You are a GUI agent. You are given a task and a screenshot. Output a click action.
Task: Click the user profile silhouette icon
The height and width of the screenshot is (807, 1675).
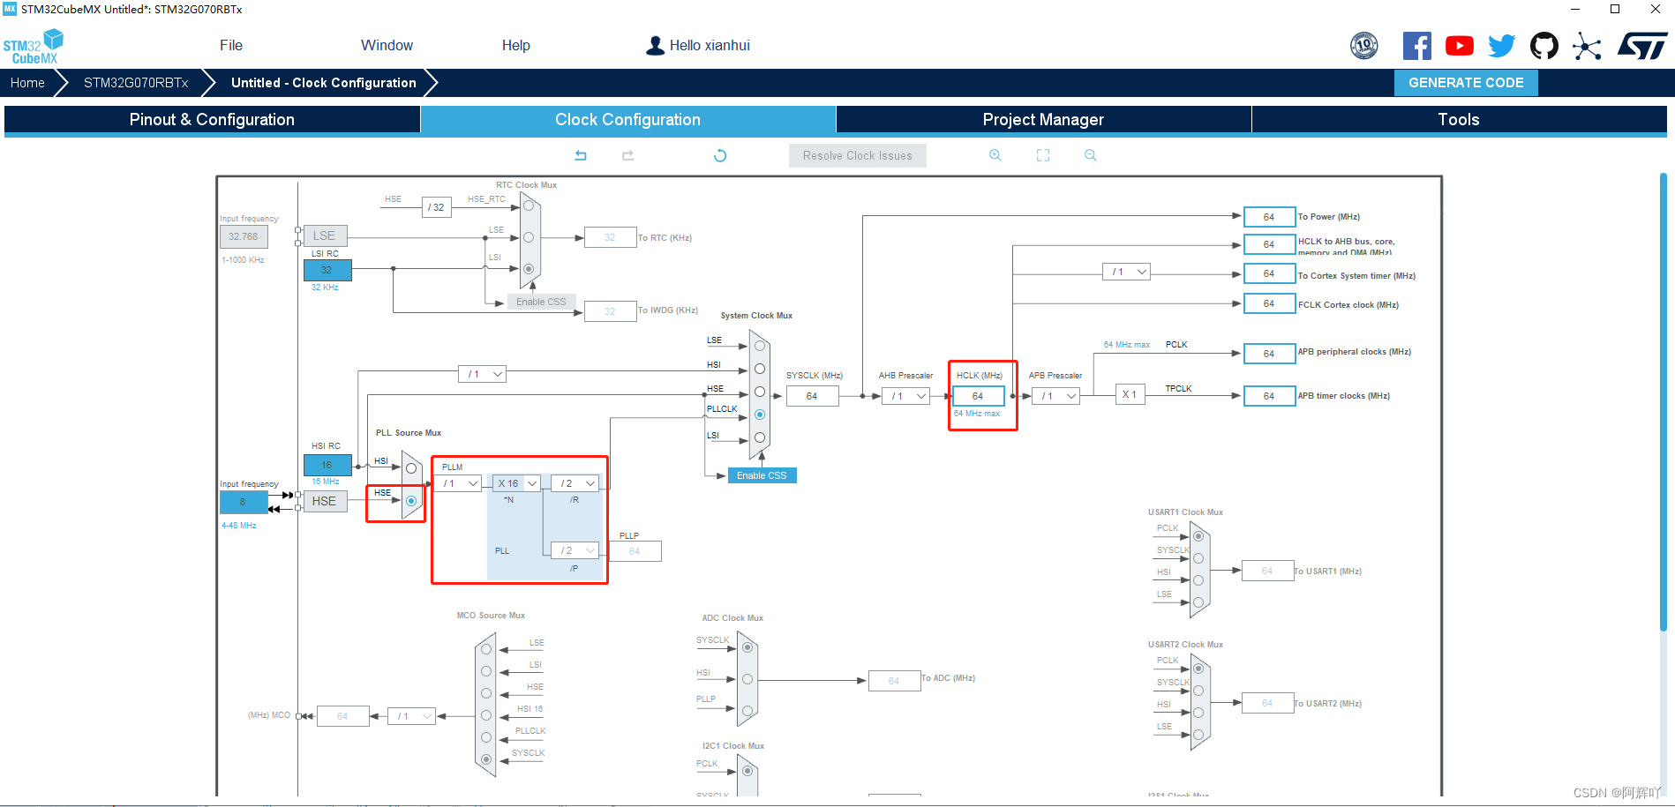[655, 46]
